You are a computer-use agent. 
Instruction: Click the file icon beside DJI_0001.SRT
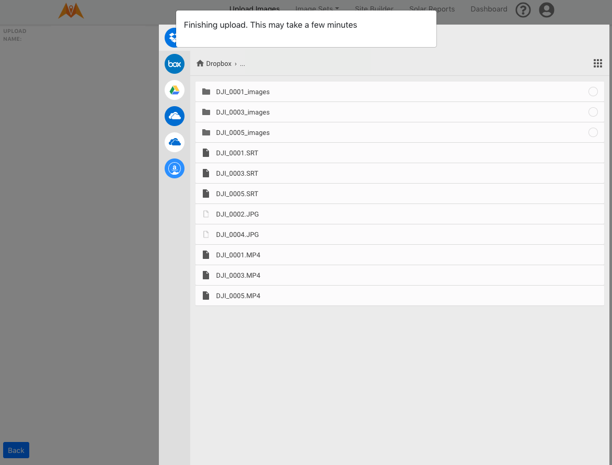click(x=206, y=153)
